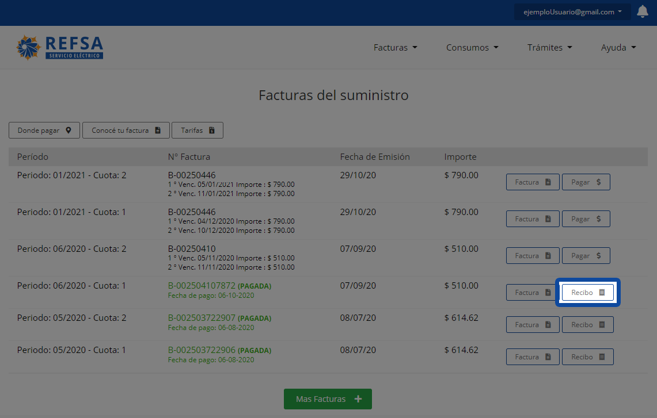
Task: Click the file icon in Tarifas button
Action: click(211, 131)
